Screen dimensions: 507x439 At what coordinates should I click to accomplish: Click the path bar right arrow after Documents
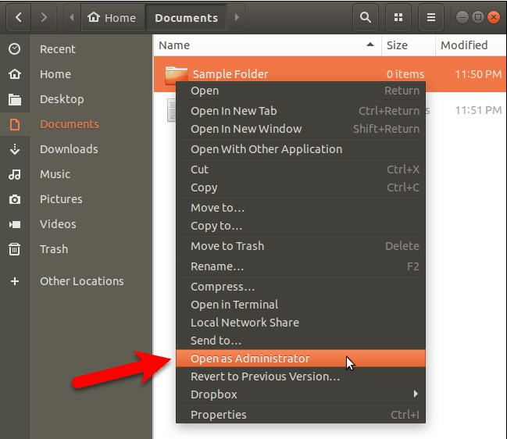(x=237, y=17)
